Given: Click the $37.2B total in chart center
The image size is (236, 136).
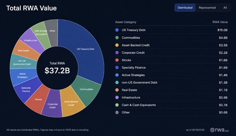Looking at the screenshot, I should tap(57, 70).
